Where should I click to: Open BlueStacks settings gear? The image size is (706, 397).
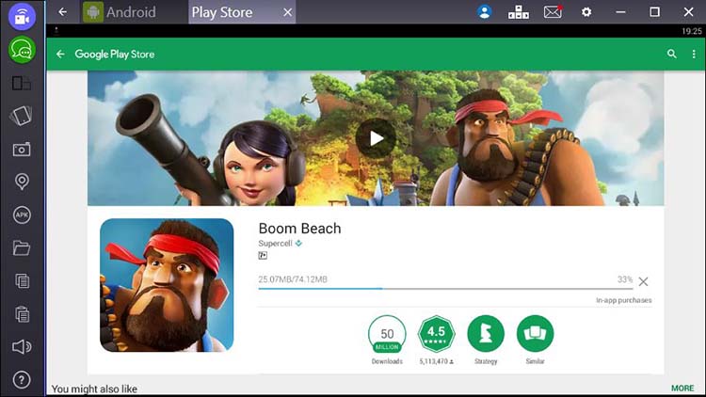(586, 12)
